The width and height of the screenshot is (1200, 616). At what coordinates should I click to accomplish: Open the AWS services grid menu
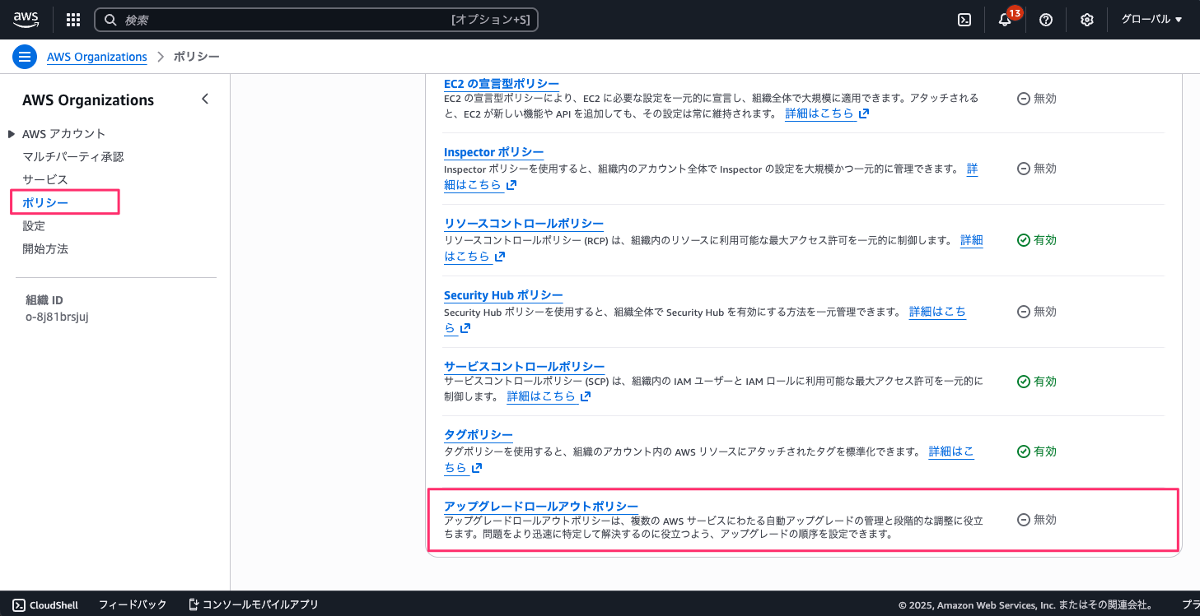click(x=72, y=19)
